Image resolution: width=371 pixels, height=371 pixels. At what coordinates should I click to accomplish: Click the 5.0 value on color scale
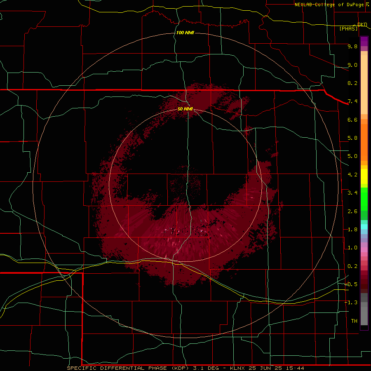click(352, 156)
